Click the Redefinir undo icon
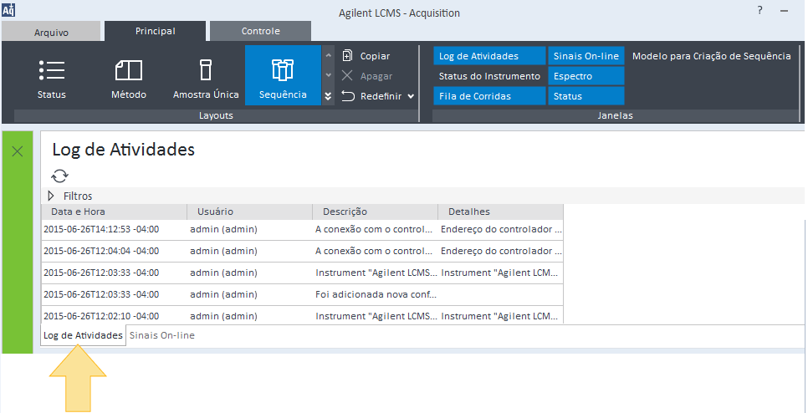 [348, 96]
